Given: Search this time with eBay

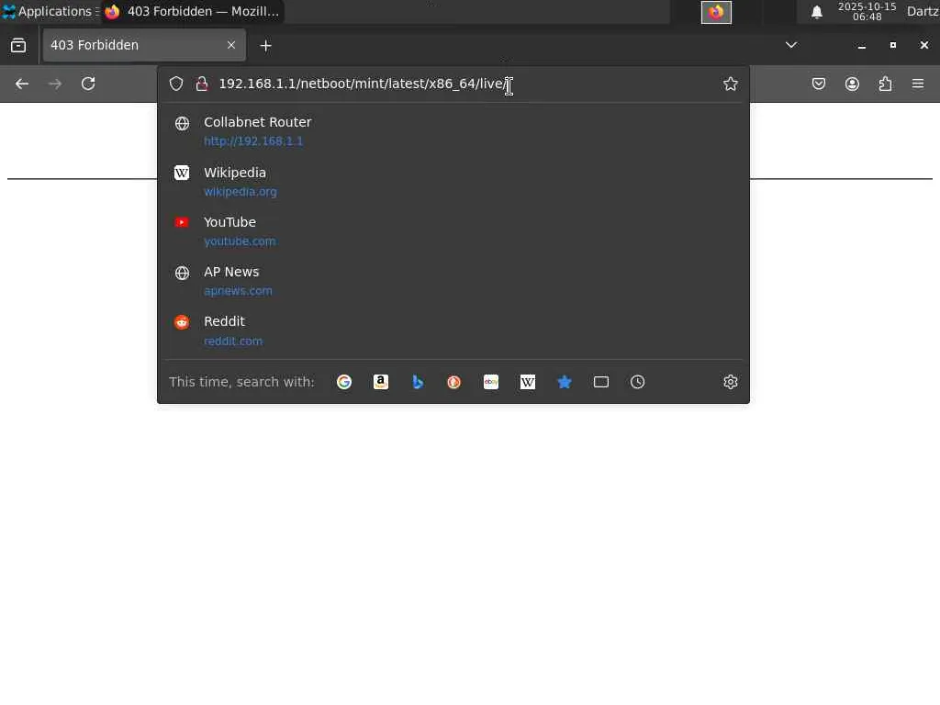Looking at the screenshot, I should tap(491, 382).
